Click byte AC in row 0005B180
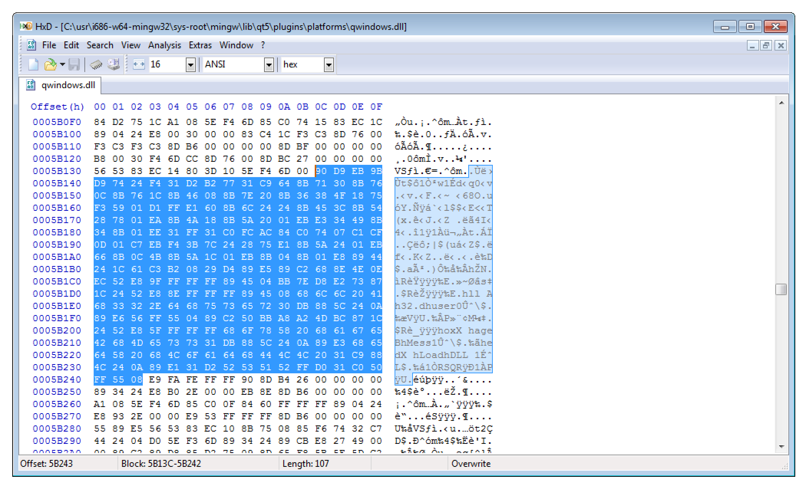Image resolution: width=806 pixels, height=486 pixels. coord(266,233)
